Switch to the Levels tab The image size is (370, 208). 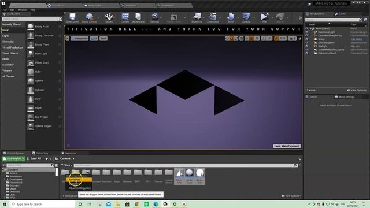[340, 14]
